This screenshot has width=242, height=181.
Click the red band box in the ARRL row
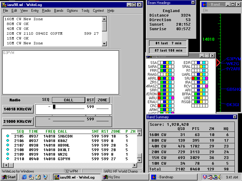coord(159,78)
